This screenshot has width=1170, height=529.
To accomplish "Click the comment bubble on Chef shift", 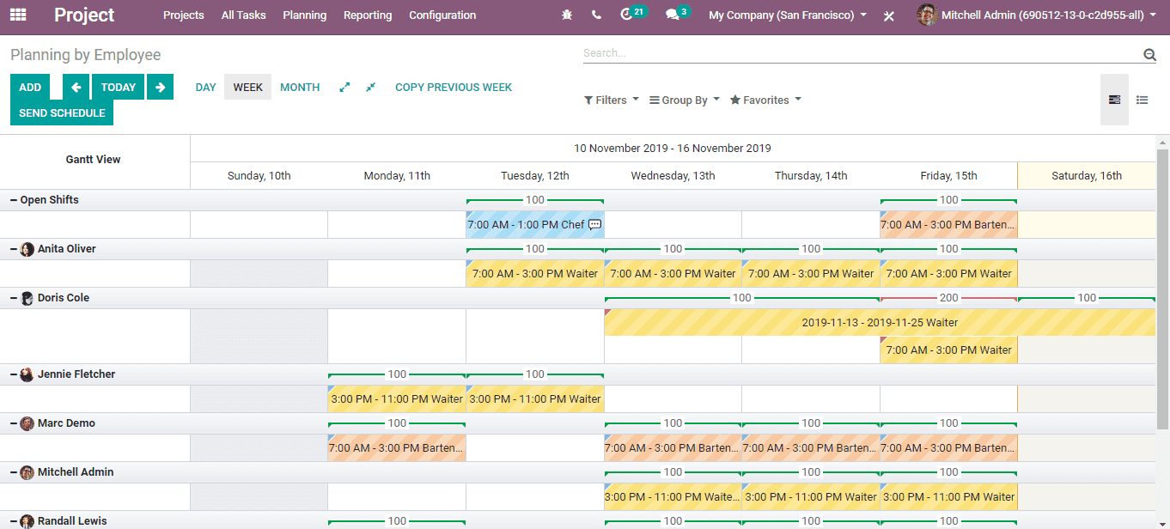I will tap(594, 225).
